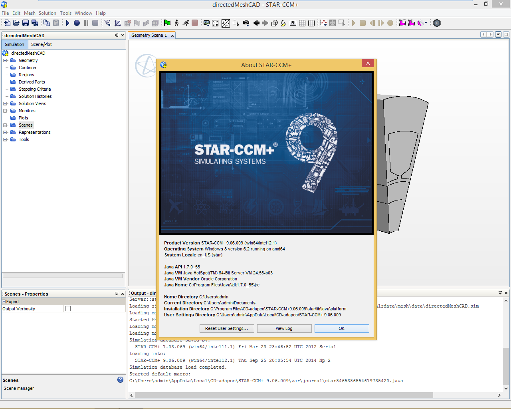
Task: Select the Stopping Criteria tree item
Action: pyautogui.click(x=35, y=89)
